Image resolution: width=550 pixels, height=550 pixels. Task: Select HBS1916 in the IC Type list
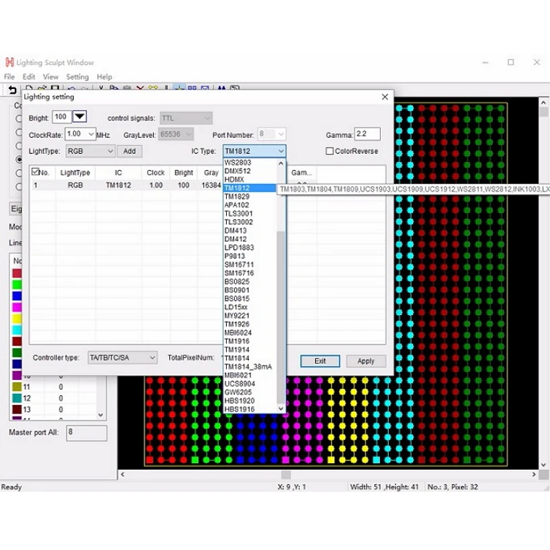250,409
